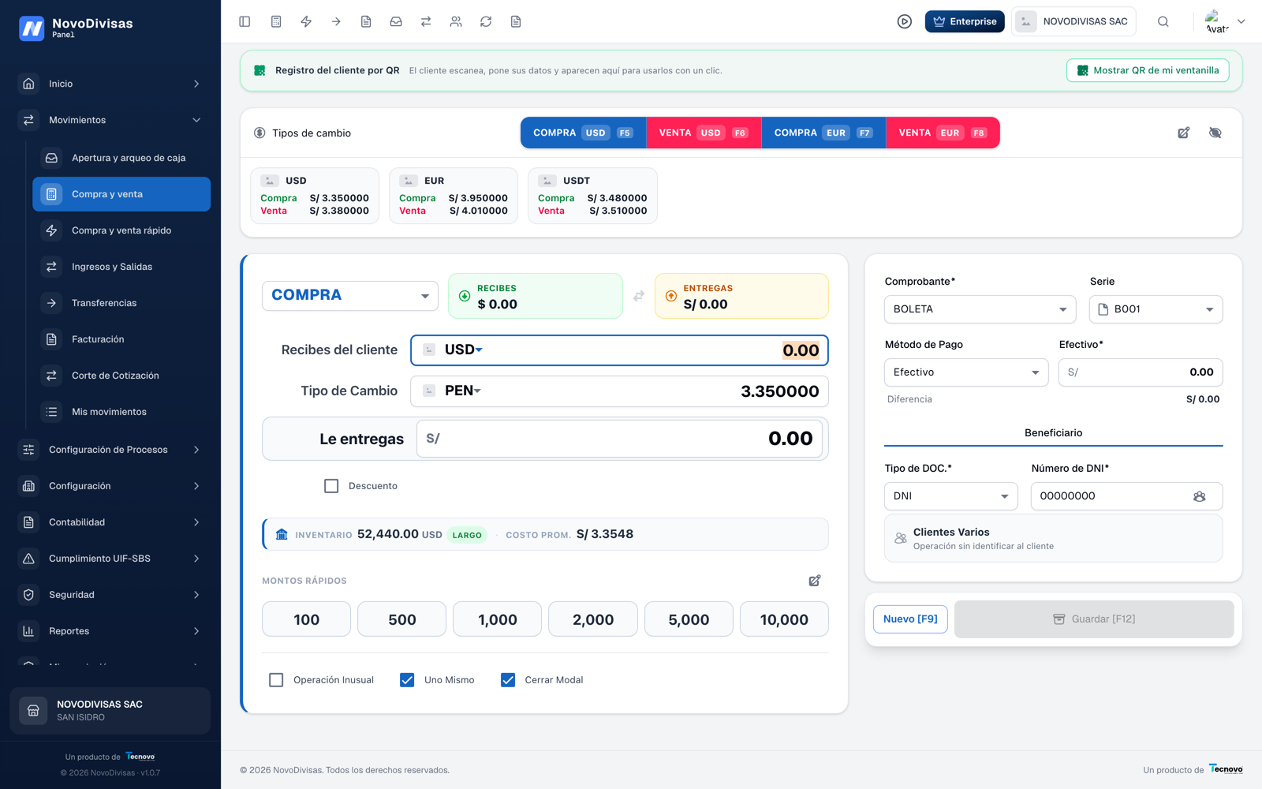
Task: Open the search magnifier icon
Action: [1163, 21]
